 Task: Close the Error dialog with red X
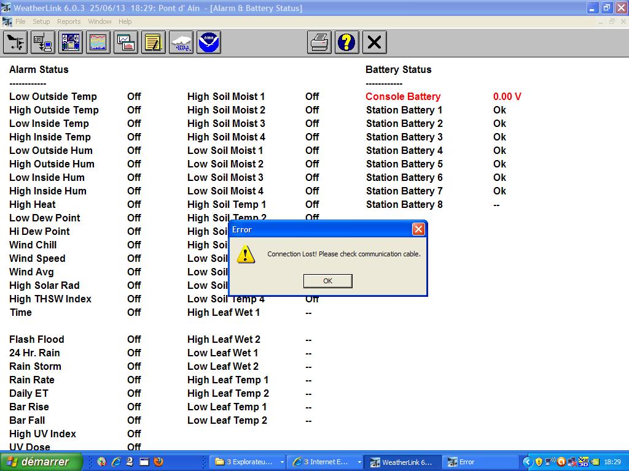click(x=418, y=229)
